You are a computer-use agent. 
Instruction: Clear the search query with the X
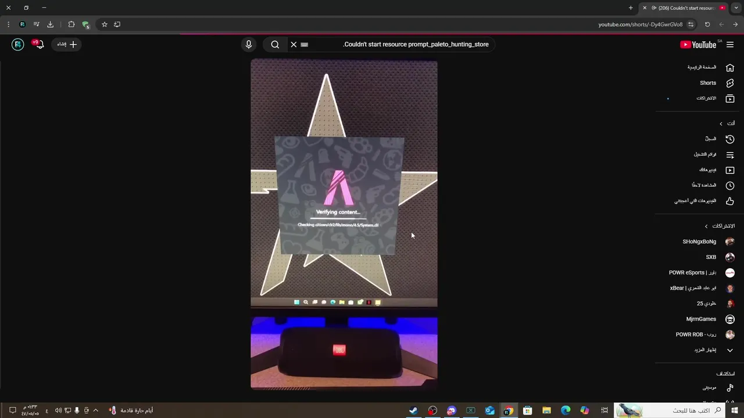[x=294, y=44]
